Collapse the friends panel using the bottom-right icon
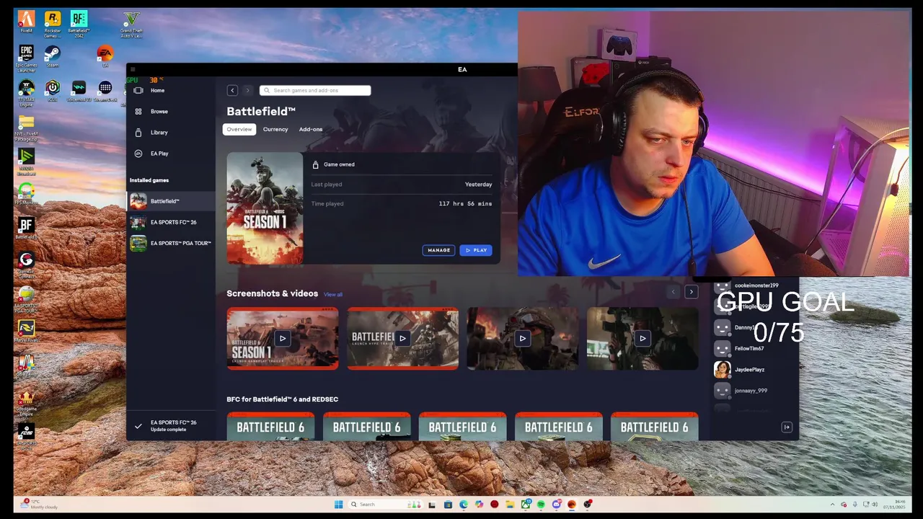 coord(787,427)
